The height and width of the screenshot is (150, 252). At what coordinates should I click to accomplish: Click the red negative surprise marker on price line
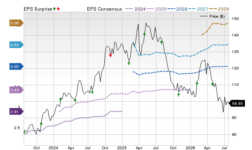(110, 55)
